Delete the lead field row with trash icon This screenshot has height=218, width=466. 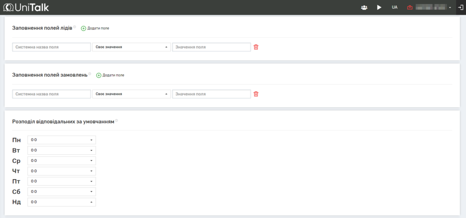point(256,47)
